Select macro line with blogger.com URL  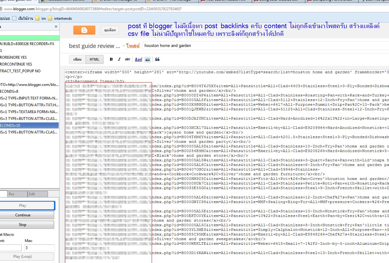tap(29, 85)
